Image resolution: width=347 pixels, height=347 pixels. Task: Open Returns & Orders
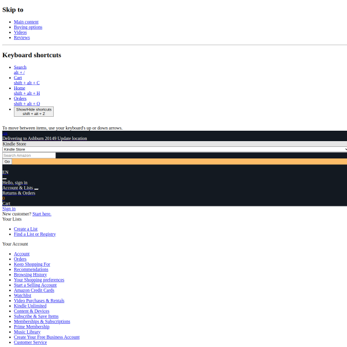pos(19,193)
